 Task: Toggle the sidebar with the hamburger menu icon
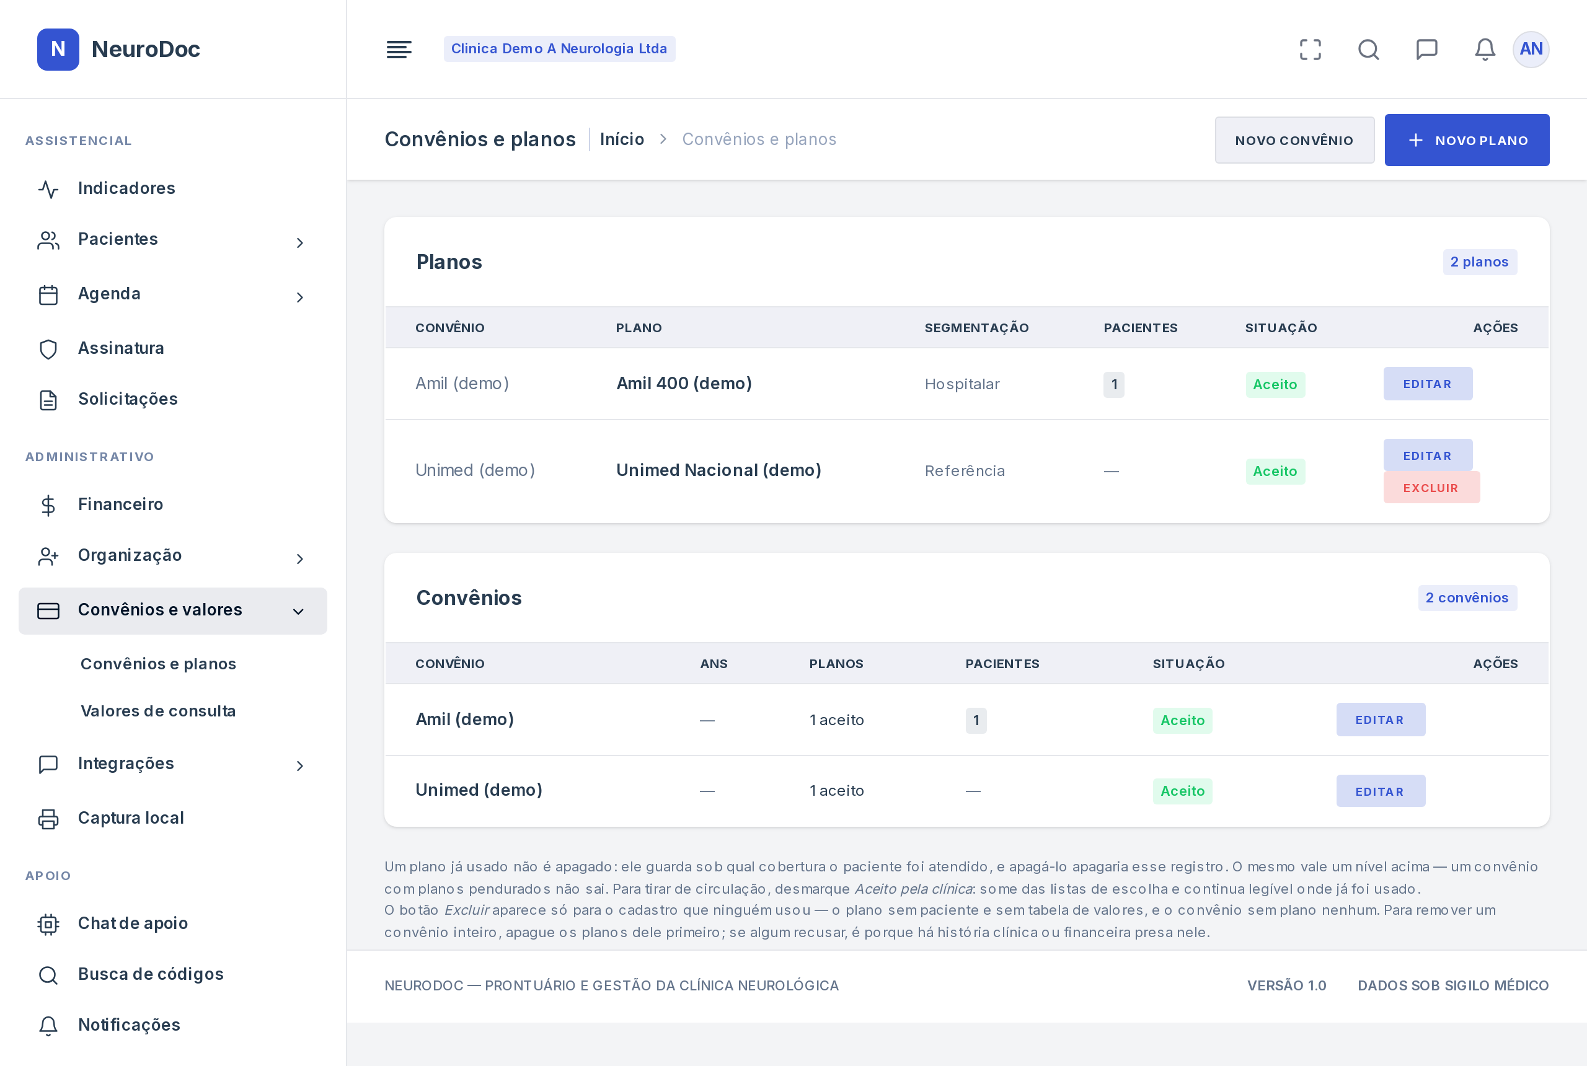(399, 49)
